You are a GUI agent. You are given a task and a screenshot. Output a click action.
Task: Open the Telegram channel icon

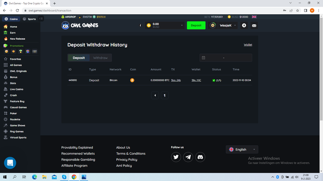(x=188, y=157)
